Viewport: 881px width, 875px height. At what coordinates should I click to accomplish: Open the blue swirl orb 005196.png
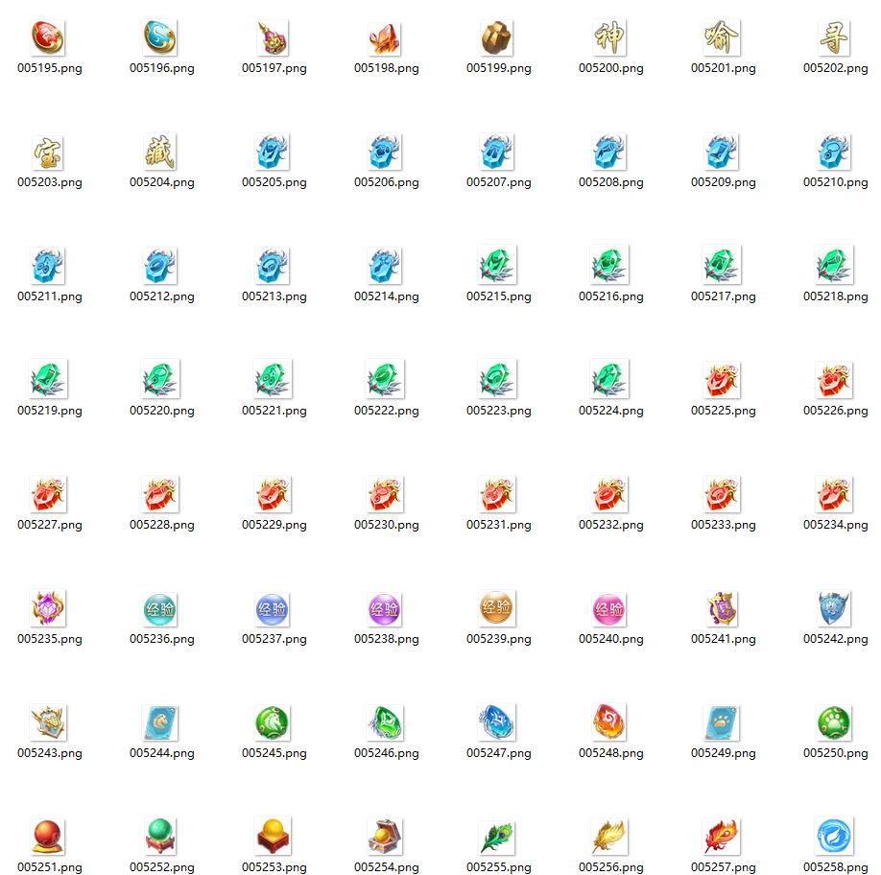pyautogui.click(x=160, y=36)
